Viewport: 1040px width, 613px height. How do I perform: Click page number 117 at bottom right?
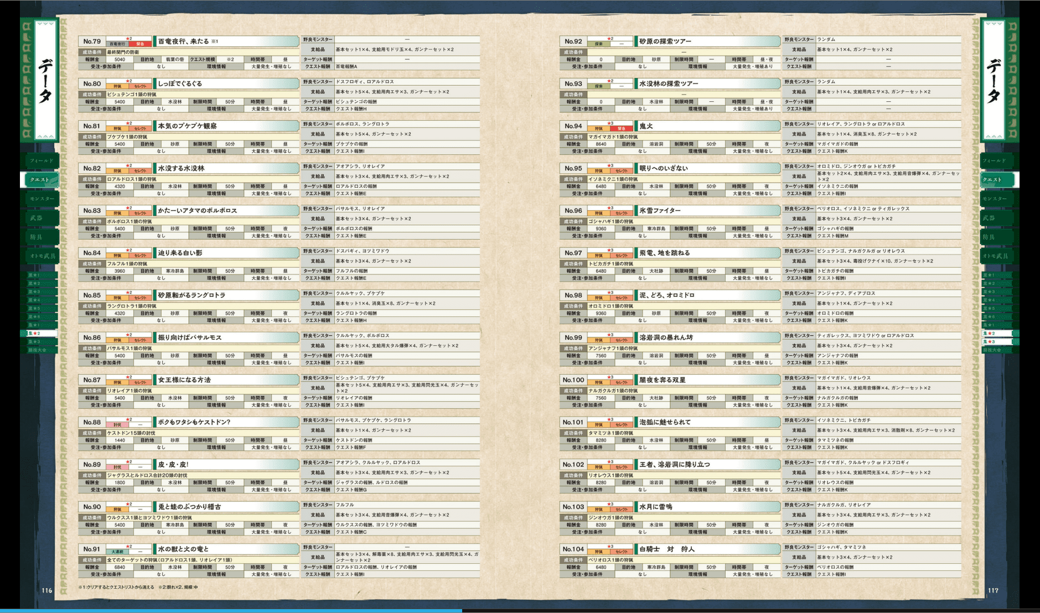tap(994, 591)
